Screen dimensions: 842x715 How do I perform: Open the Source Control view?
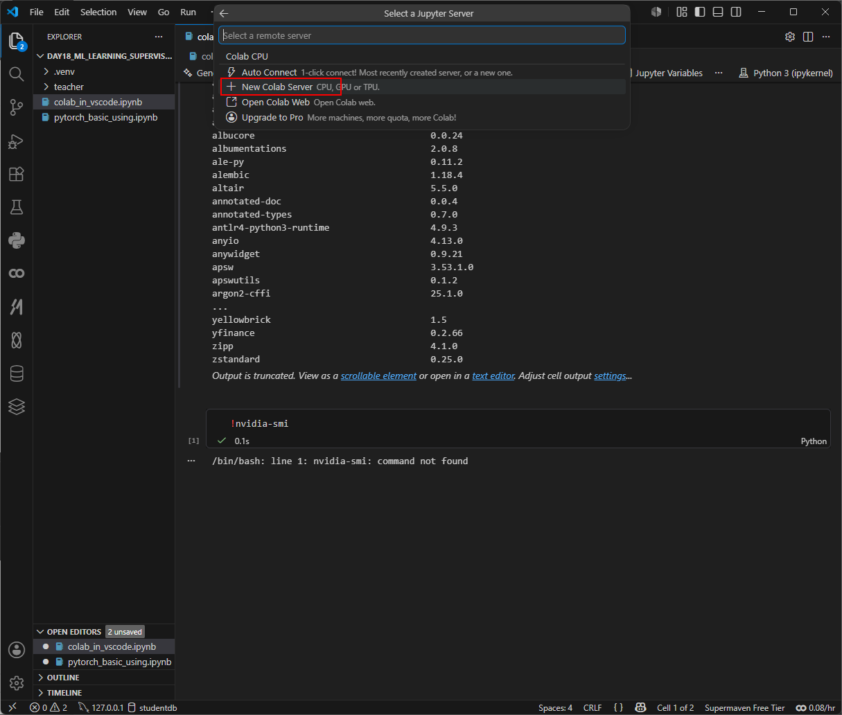pyautogui.click(x=17, y=107)
